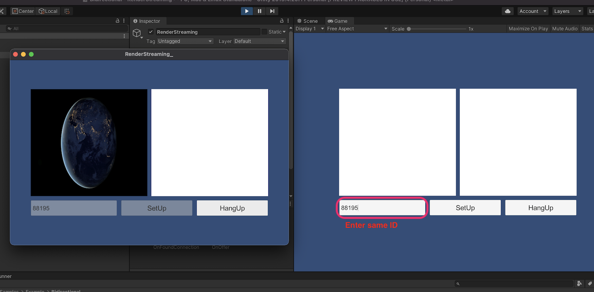The height and width of the screenshot is (292, 594).
Task: Uncheck the RenderStreaming active checkbox
Action: 151,32
